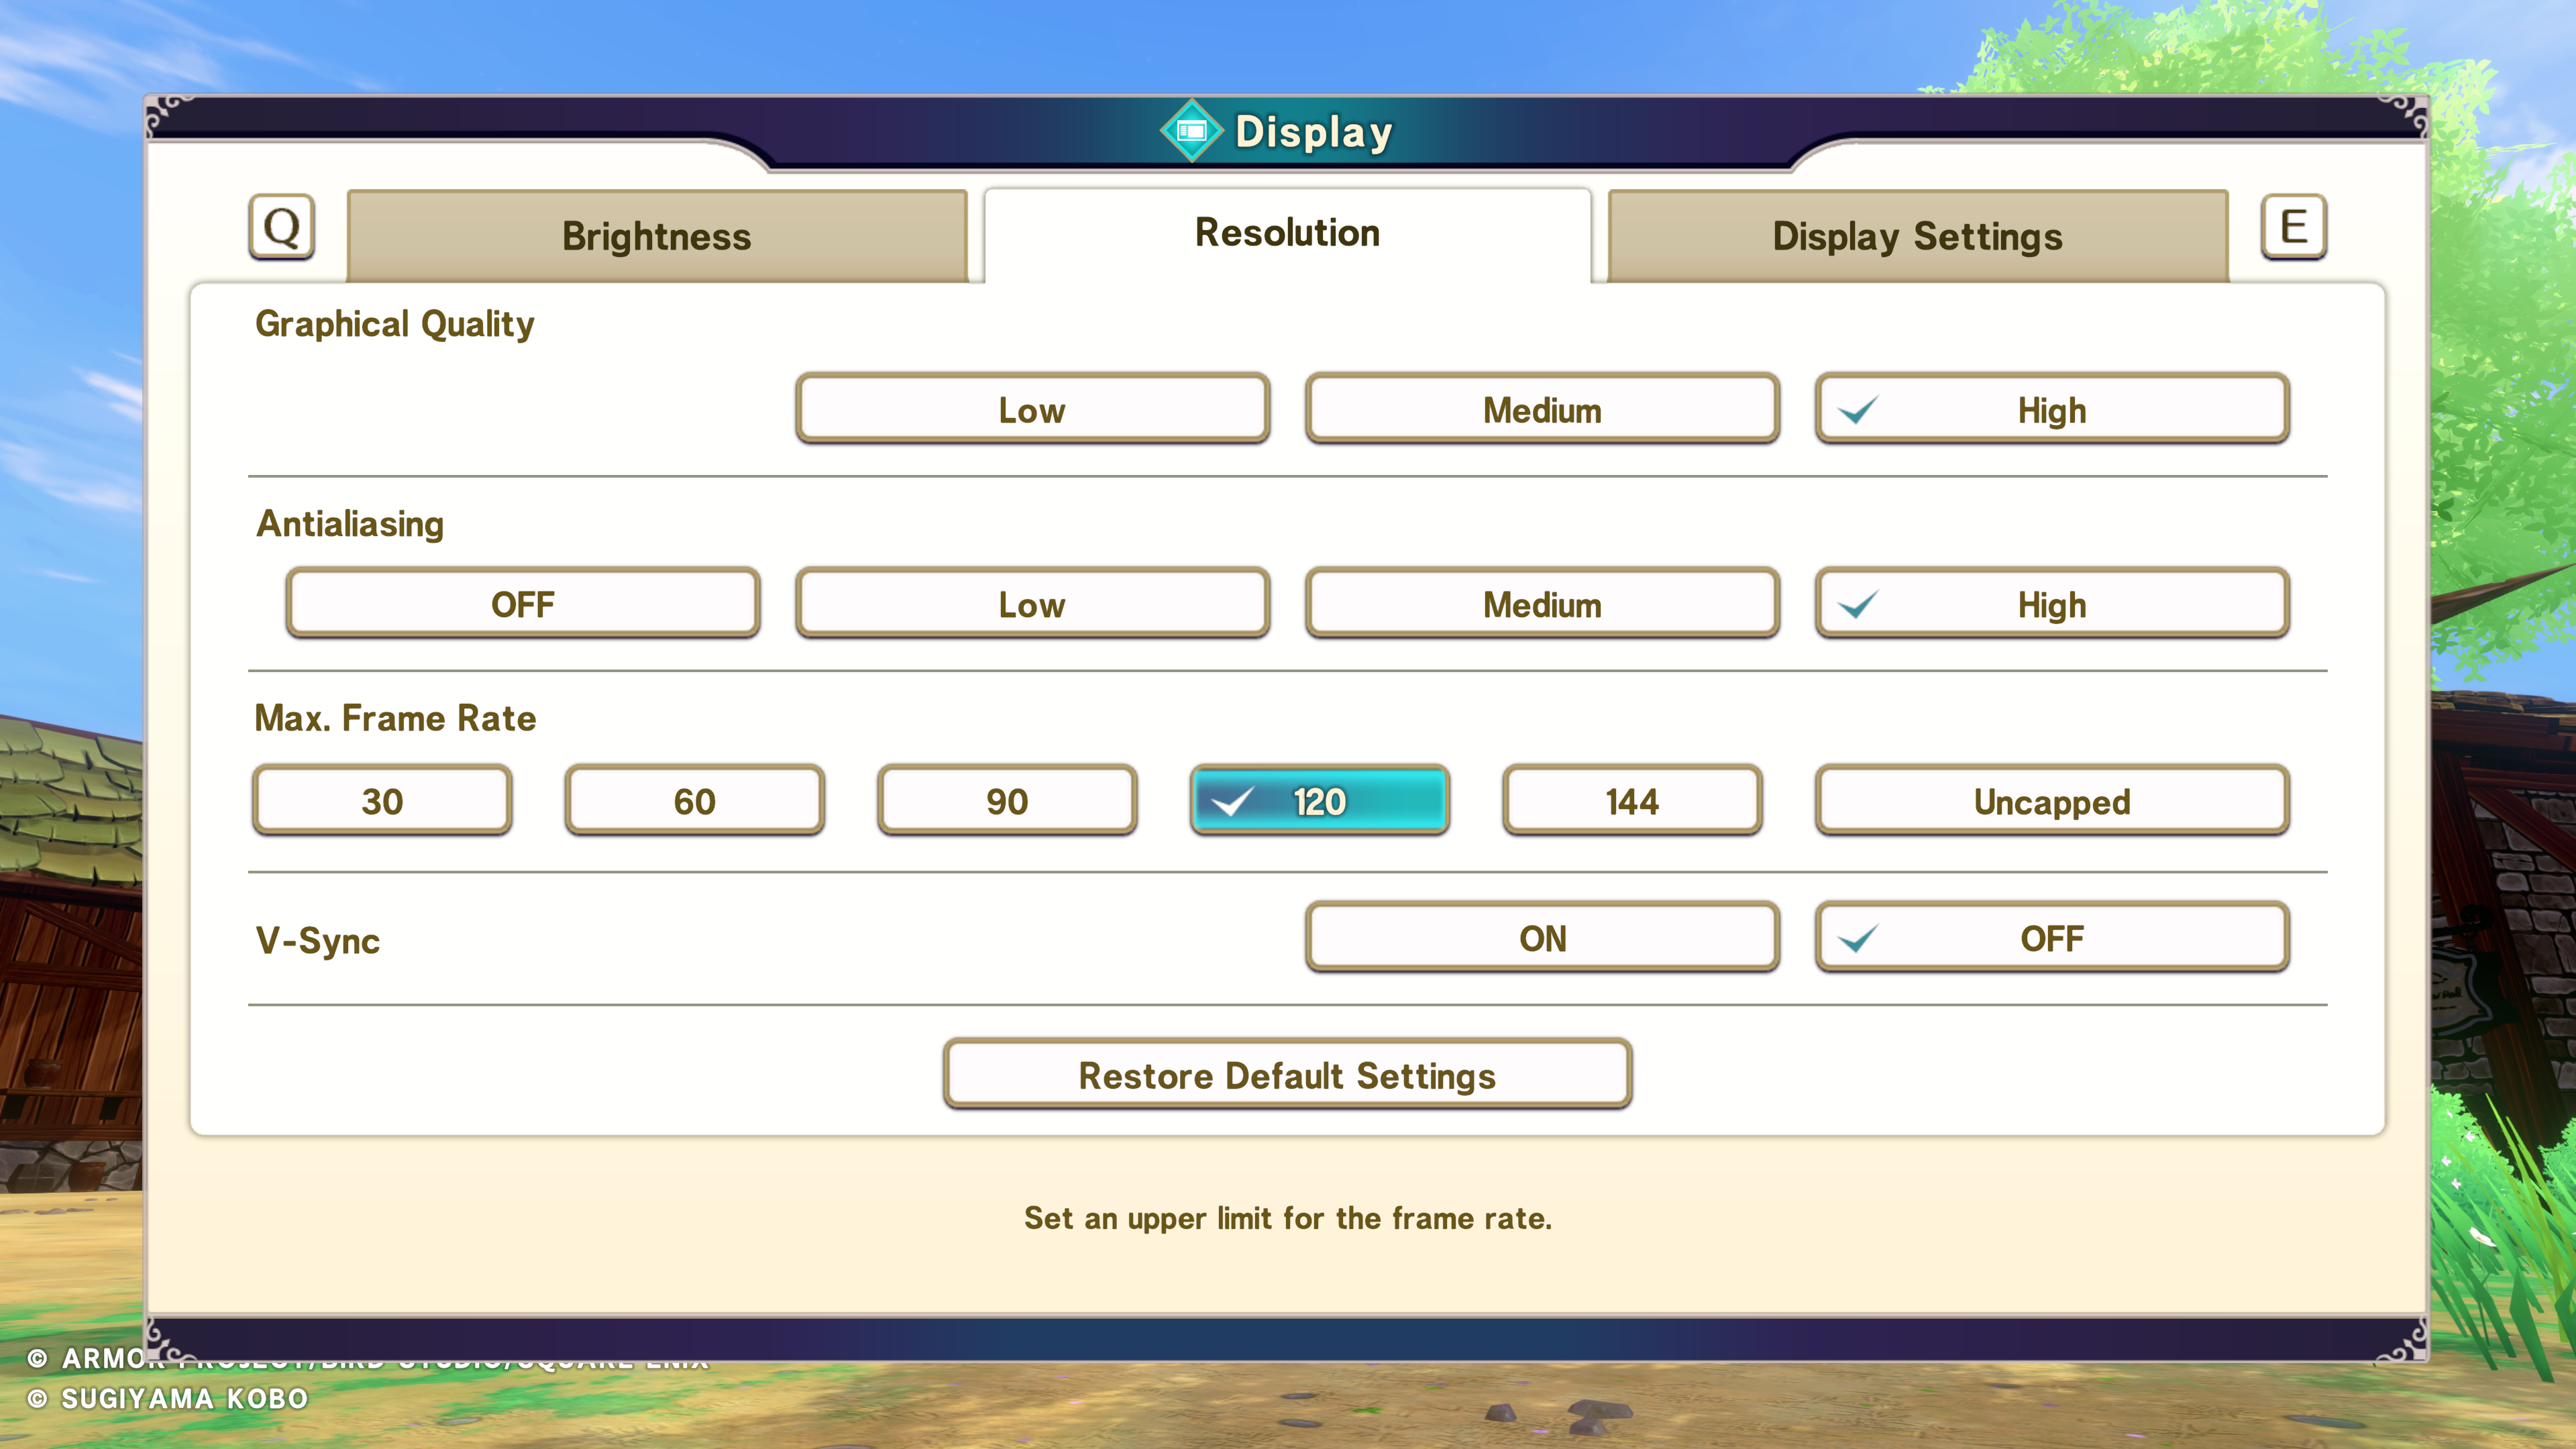Limit max frame rate to 90
The width and height of the screenshot is (2576, 1449).
(1007, 800)
